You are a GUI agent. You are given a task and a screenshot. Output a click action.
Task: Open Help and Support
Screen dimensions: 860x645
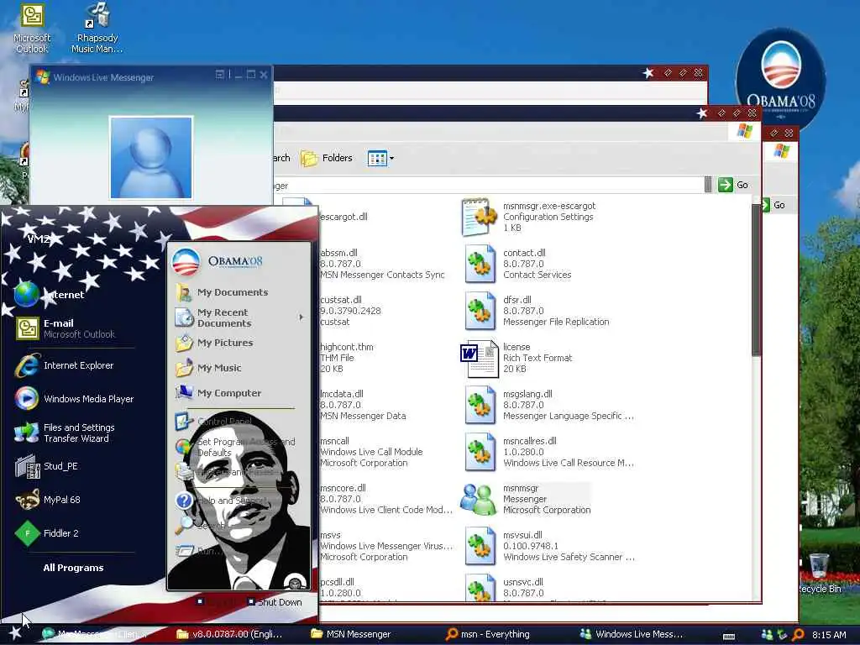coord(222,501)
